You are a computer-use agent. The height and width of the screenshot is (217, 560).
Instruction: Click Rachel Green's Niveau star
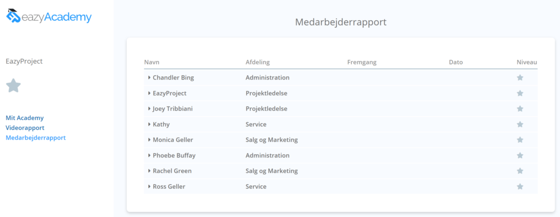(x=520, y=171)
